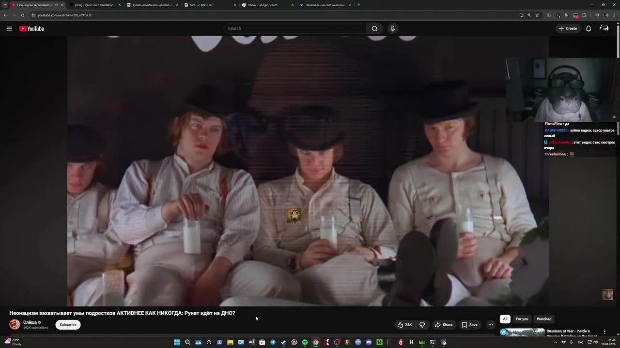620x348 pixels.
Task: Switch to the VOT Voice Over Translation tab
Action: click(x=94, y=5)
